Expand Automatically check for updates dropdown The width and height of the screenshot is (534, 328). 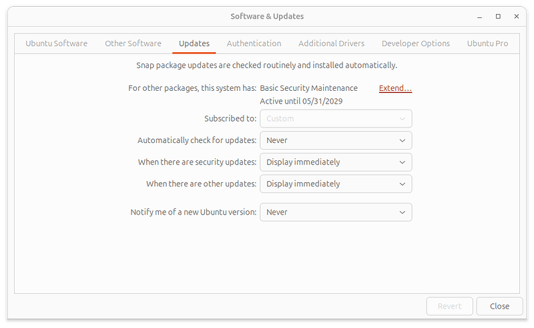[335, 140]
